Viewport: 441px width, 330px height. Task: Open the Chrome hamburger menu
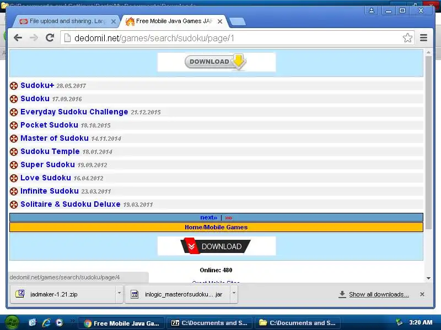click(423, 37)
